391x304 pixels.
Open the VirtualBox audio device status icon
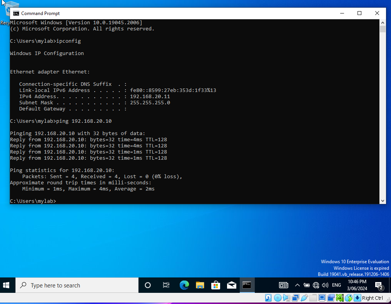(287, 297)
